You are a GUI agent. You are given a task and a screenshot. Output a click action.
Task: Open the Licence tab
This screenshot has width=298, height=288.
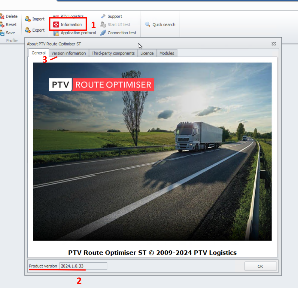tap(147, 53)
